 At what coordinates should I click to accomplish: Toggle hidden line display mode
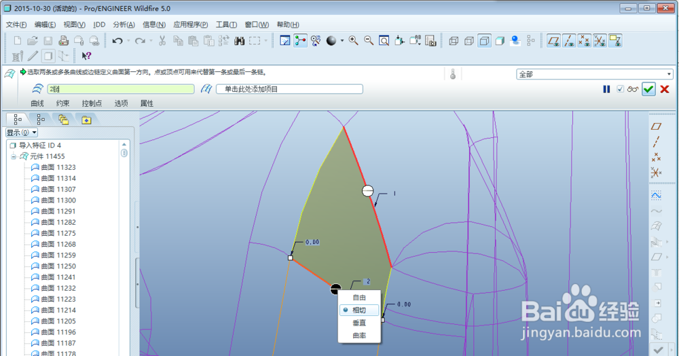pyautogui.click(x=469, y=41)
